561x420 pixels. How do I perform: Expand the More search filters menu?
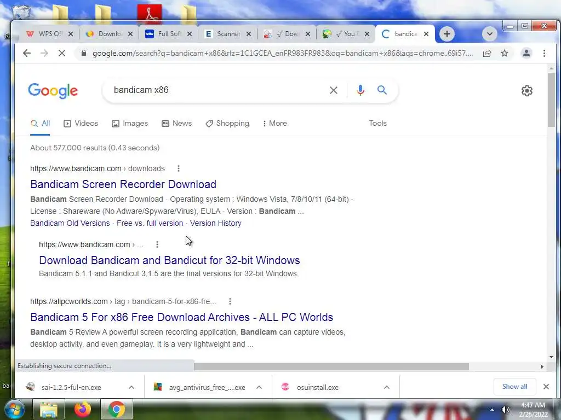coord(275,123)
